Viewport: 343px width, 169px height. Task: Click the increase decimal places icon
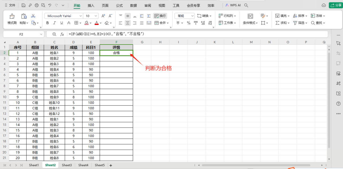tap(203, 23)
